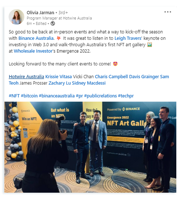
Task: Open Olivia Jarman's profile name link
Action: tap(40, 13)
